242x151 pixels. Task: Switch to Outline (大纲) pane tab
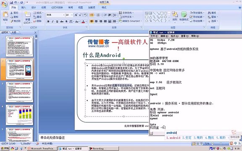(14, 32)
